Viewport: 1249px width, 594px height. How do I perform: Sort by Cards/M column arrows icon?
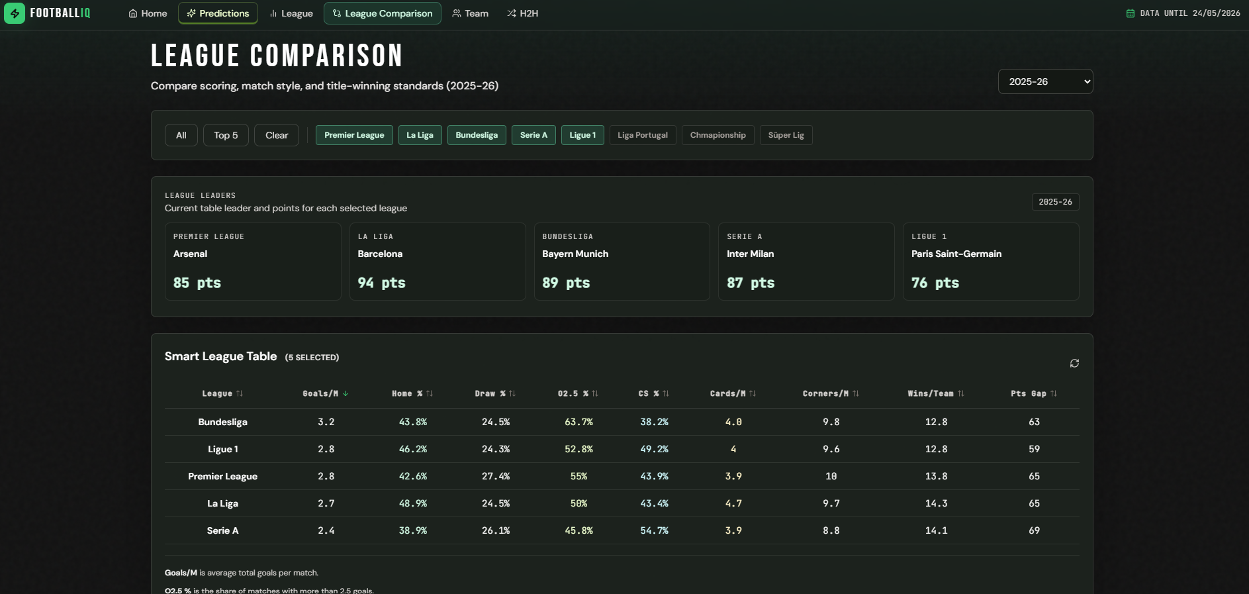(x=753, y=393)
